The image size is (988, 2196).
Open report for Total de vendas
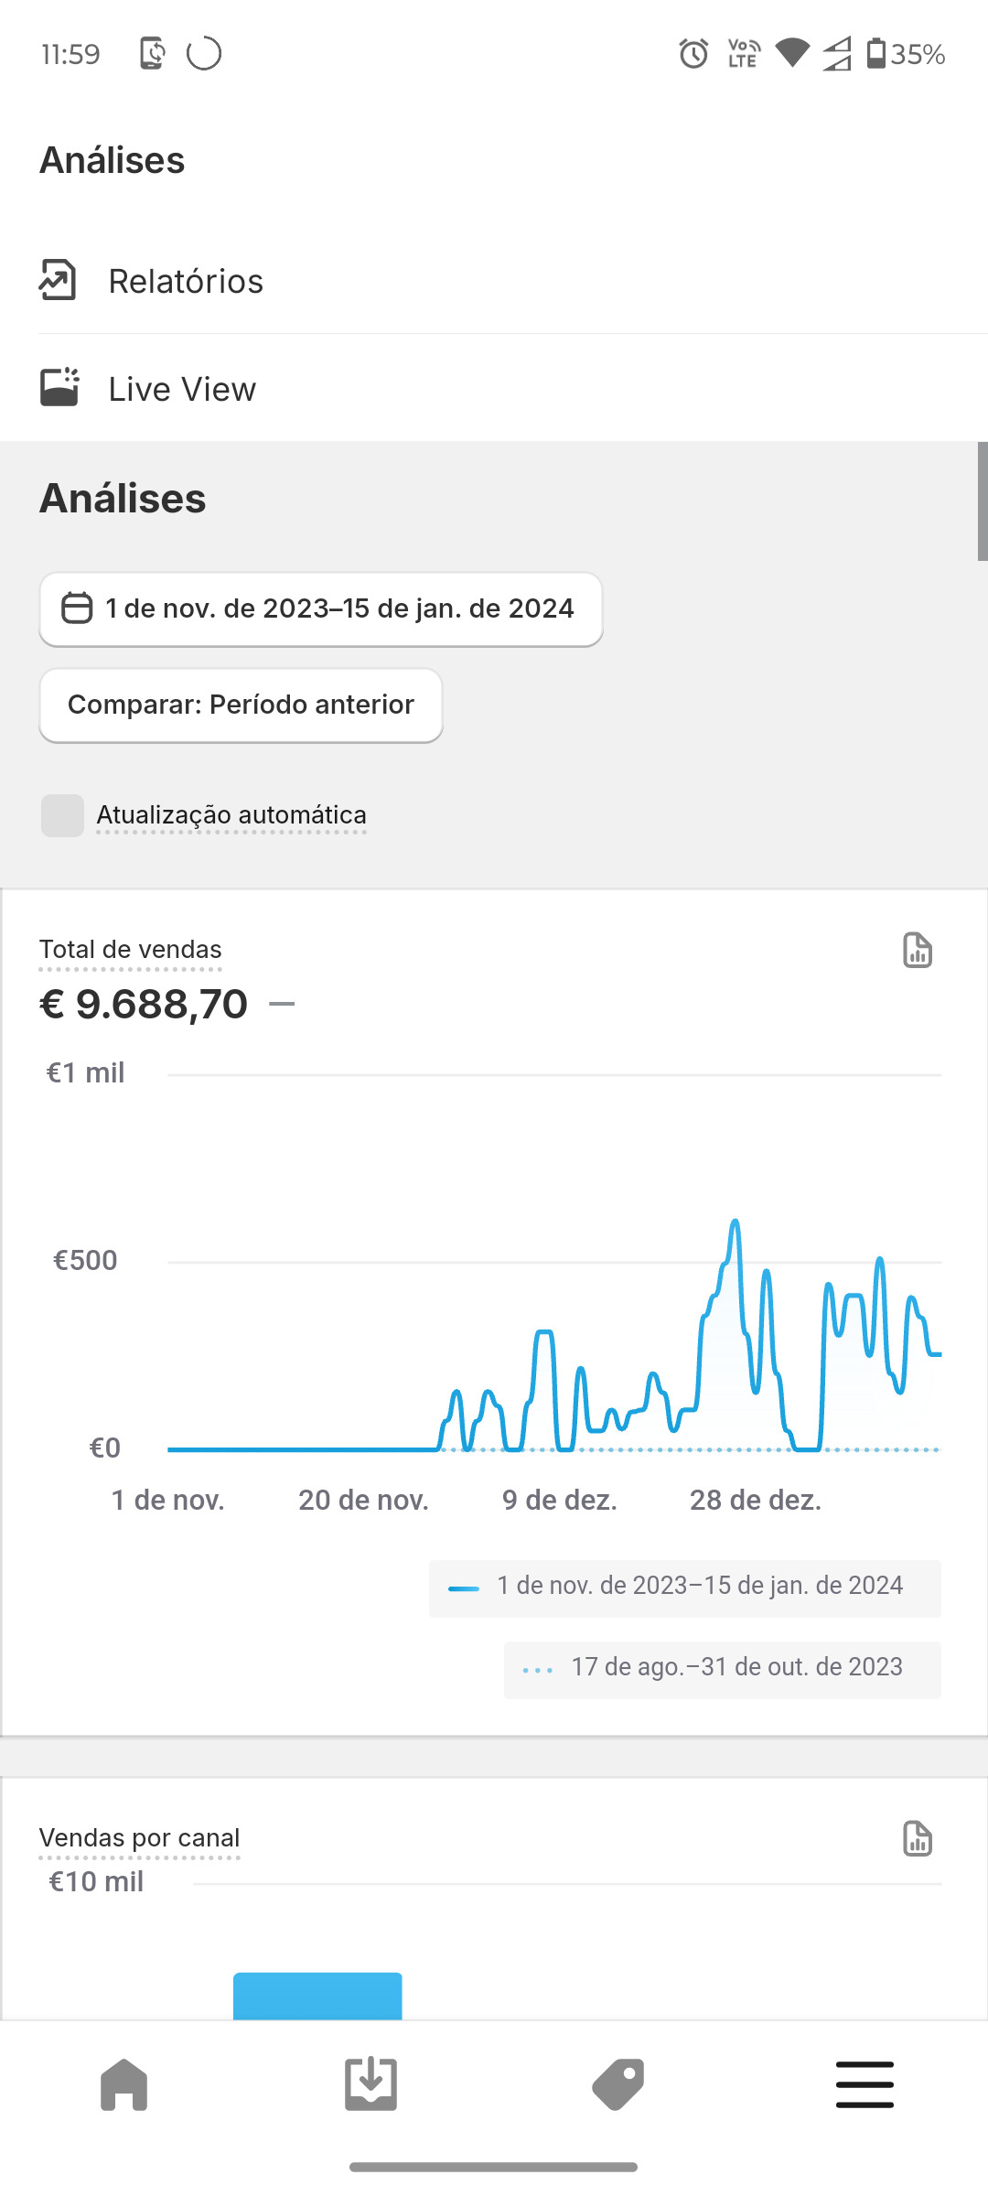click(917, 951)
